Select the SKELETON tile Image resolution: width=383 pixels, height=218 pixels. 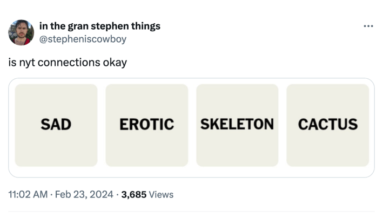pos(237,125)
